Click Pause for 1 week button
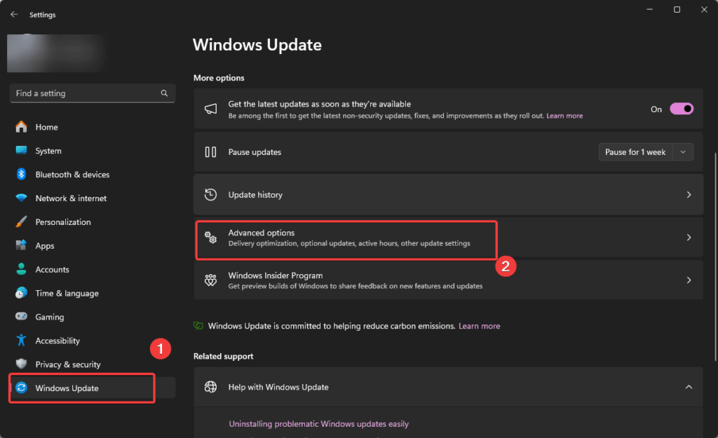The width and height of the screenshot is (718, 438). [x=635, y=152]
